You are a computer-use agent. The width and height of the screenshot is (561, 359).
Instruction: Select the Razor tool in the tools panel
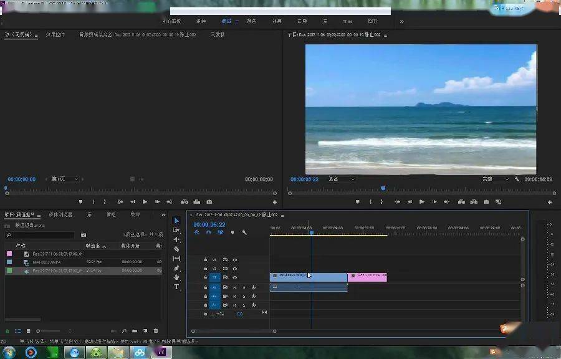[176, 249]
